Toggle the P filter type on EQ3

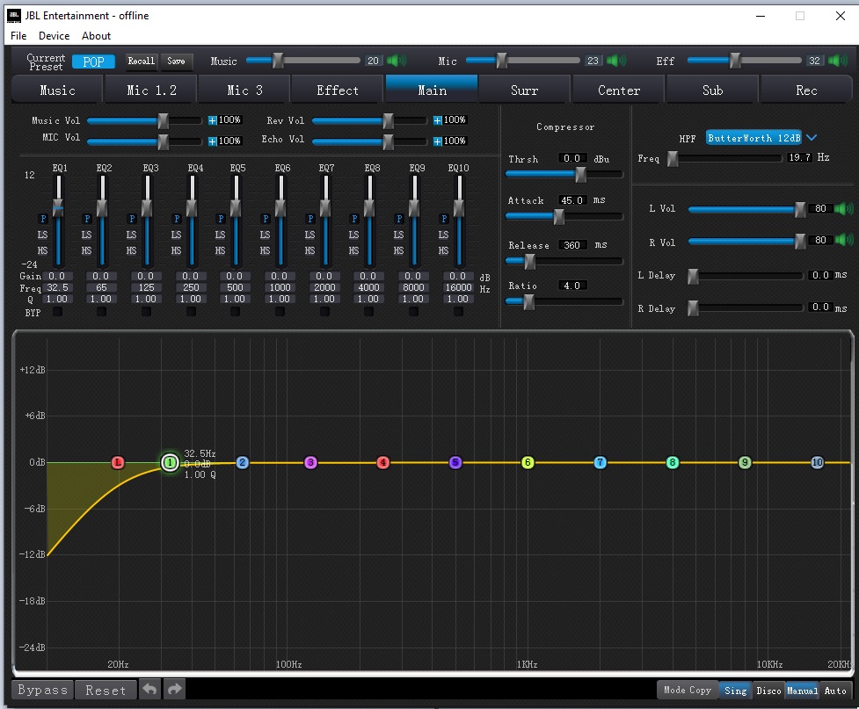click(132, 219)
